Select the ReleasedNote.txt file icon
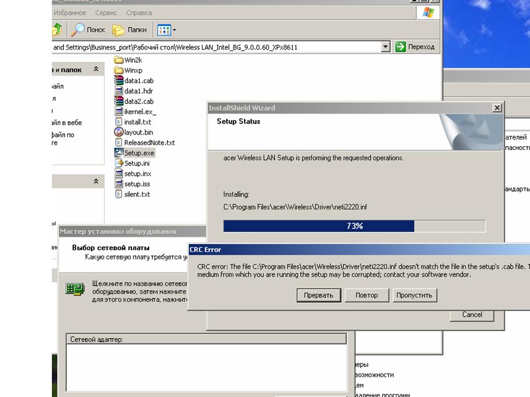This screenshot has height=397, width=530. (119, 142)
